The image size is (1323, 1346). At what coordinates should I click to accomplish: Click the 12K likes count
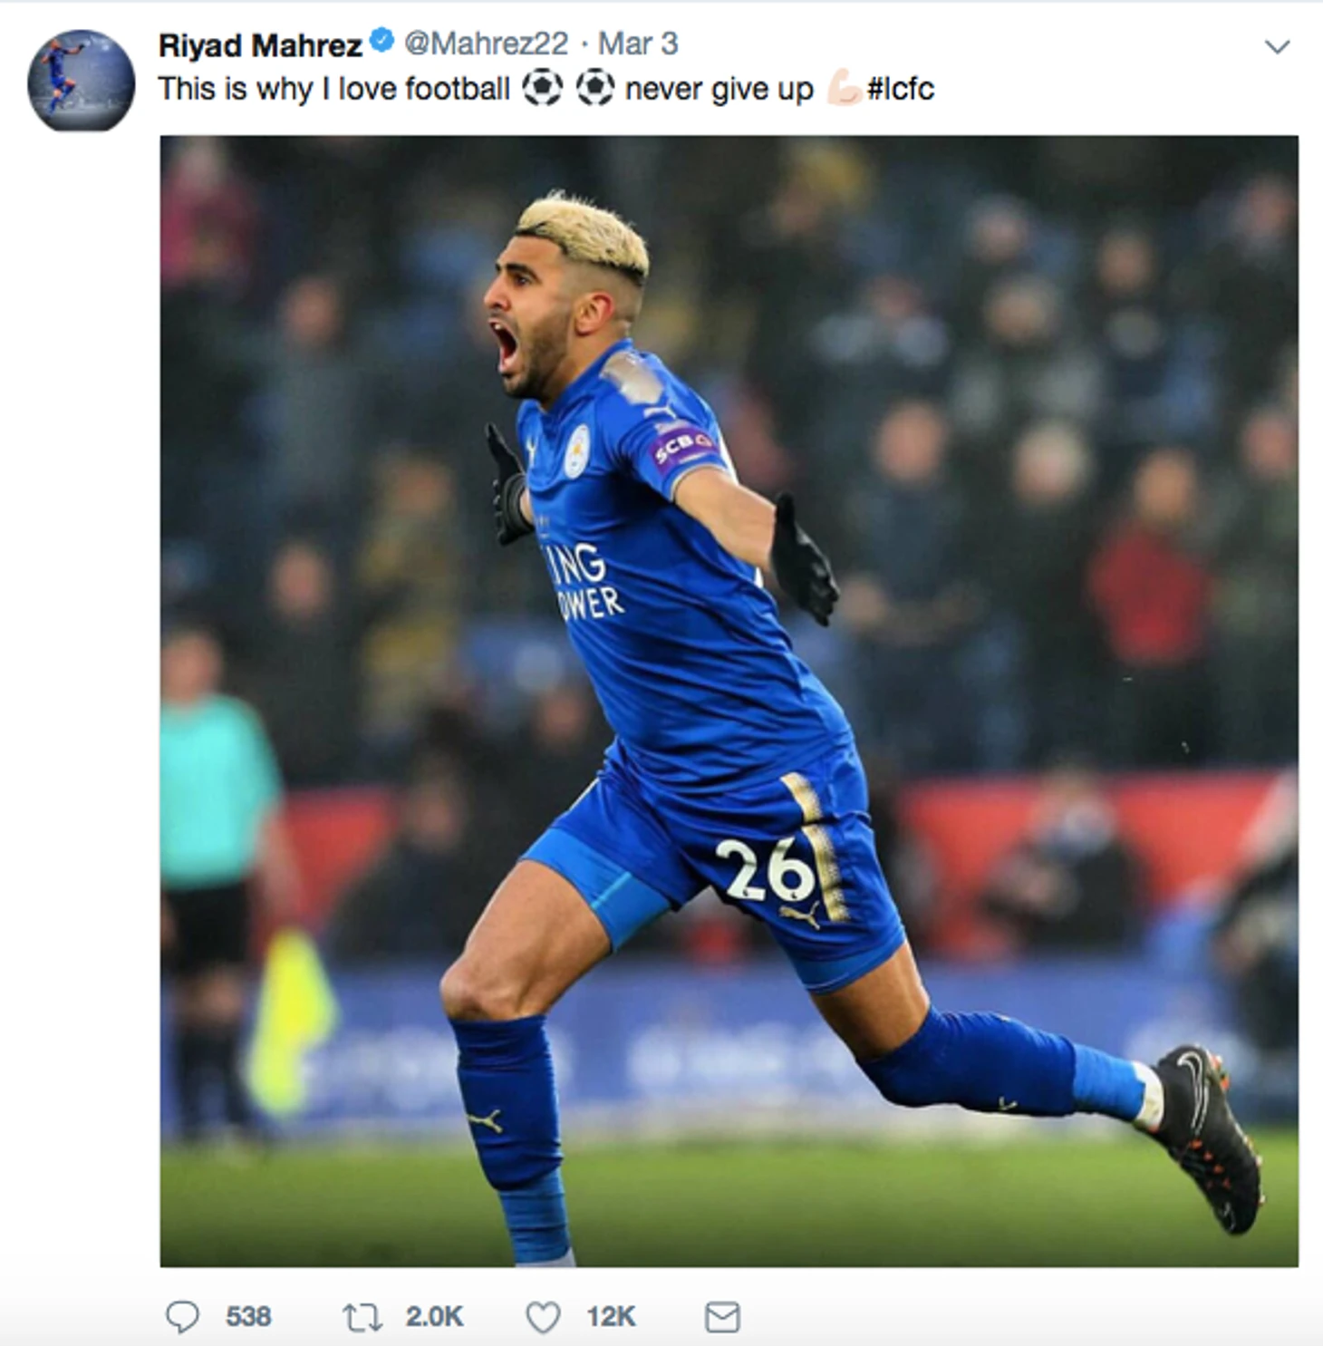coord(611,1317)
